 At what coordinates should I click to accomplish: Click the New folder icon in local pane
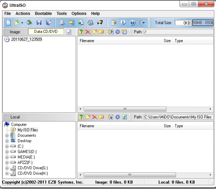click(x=88, y=117)
